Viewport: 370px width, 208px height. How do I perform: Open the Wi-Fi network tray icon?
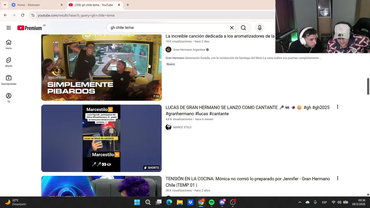click(x=334, y=202)
